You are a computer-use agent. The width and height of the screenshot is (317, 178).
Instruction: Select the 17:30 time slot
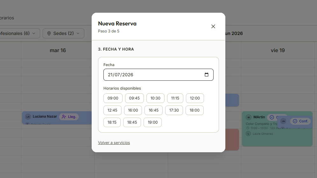point(174,110)
